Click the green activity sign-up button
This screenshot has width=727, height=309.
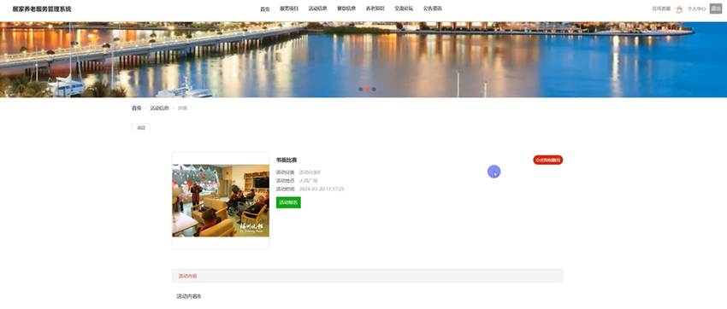(x=288, y=202)
